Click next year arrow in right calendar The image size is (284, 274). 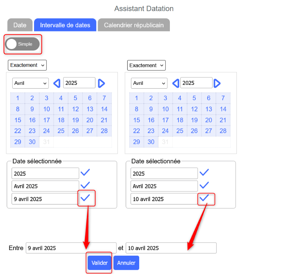click(x=217, y=83)
